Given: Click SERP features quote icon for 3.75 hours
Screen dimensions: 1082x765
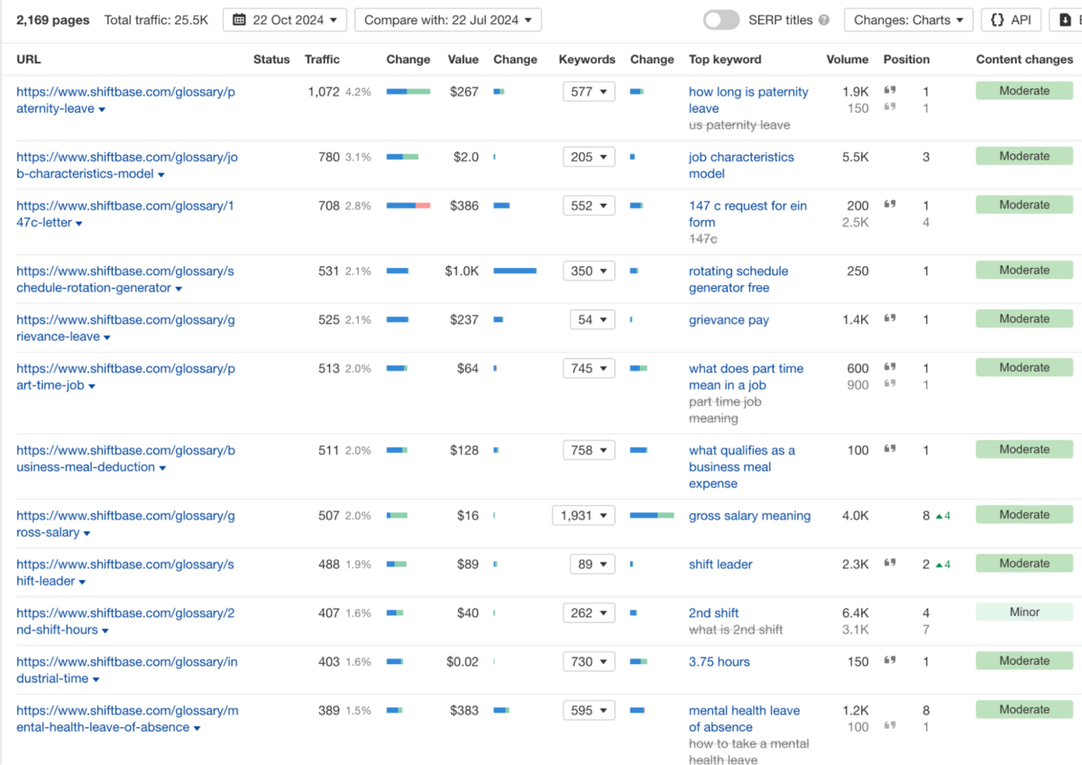Looking at the screenshot, I should [x=890, y=661].
